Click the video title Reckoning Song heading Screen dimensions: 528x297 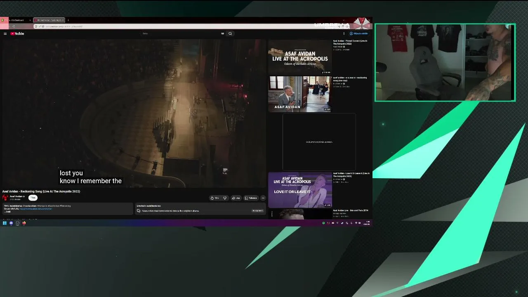[41, 191]
